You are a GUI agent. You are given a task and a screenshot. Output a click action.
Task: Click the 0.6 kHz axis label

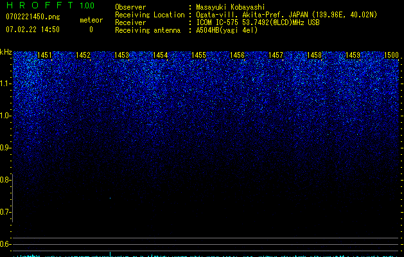coord(5,244)
